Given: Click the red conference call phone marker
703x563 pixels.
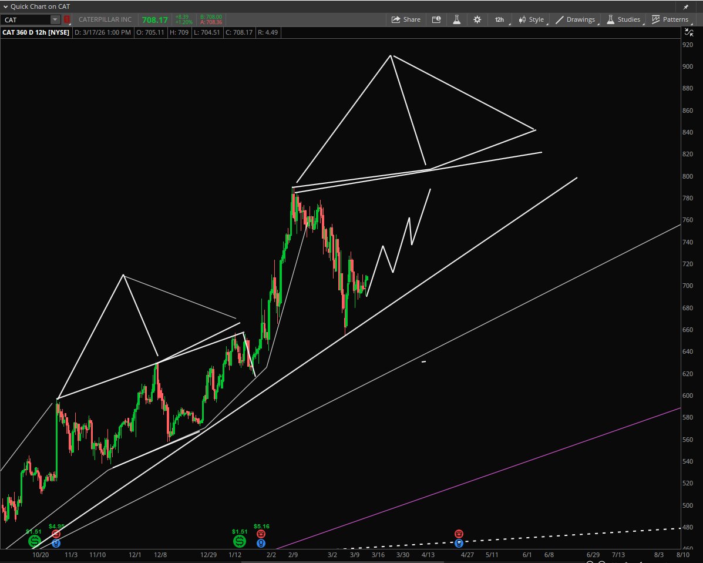Looking at the screenshot, I should (x=260, y=533).
